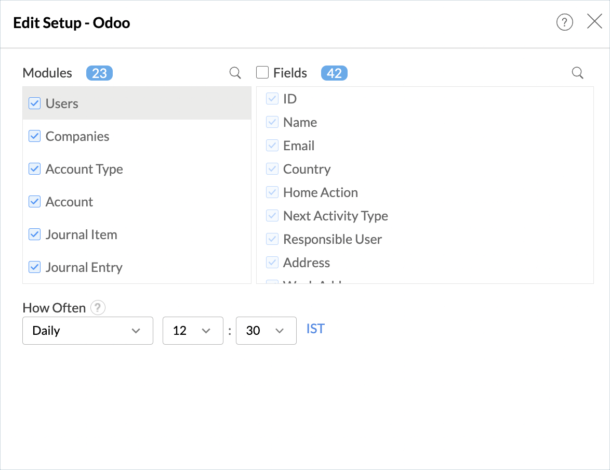Click the Responsible User field label

pyautogui.click(x=333, y=239)
